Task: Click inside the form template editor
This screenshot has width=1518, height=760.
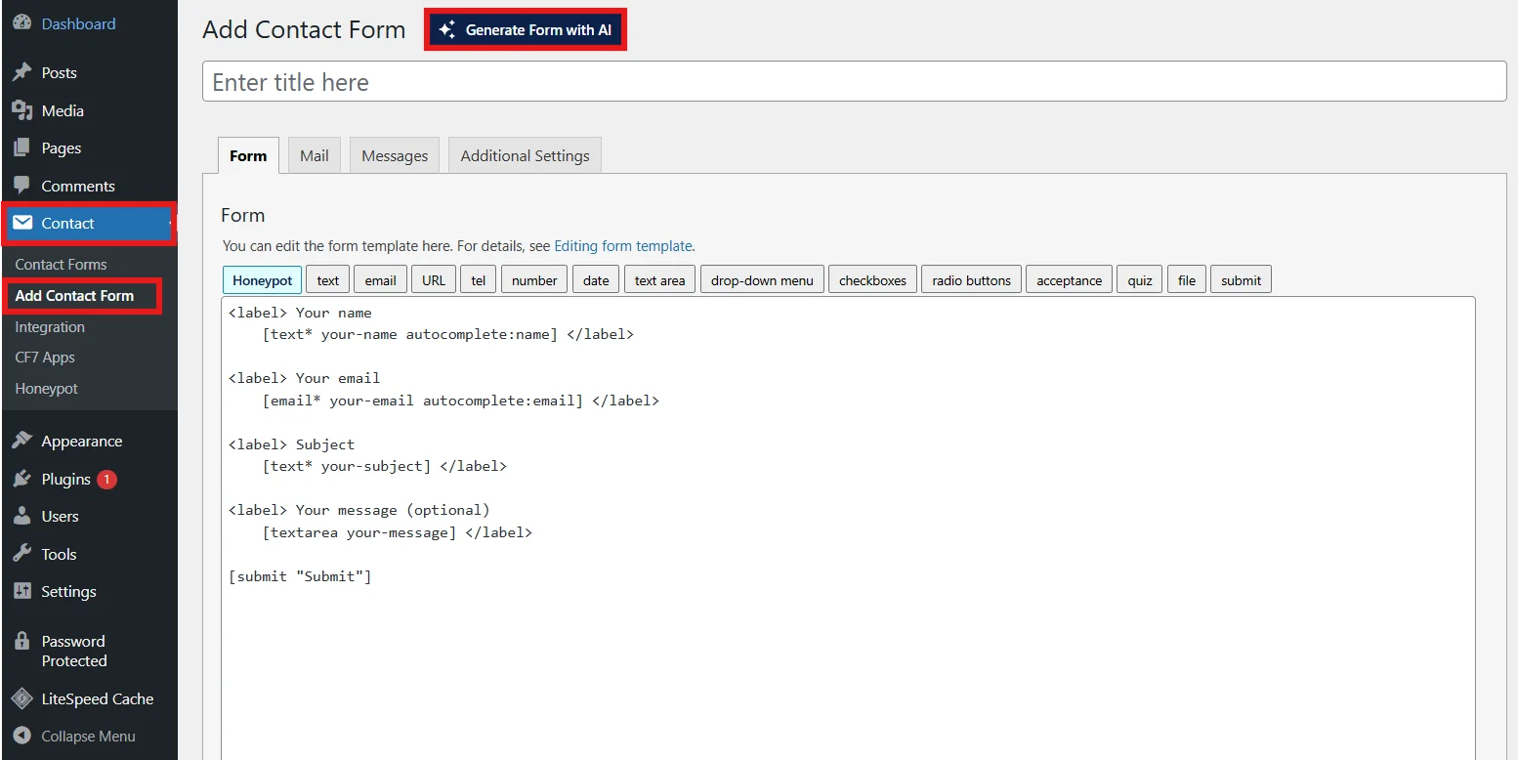Action: (x=848, y=528)
